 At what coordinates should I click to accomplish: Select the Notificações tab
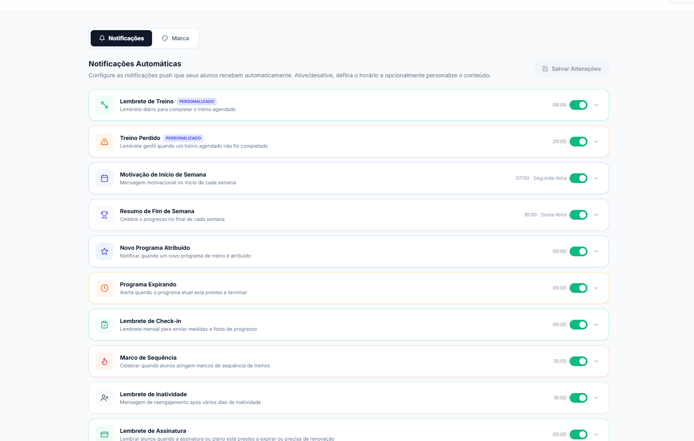[x=121, y=38]
